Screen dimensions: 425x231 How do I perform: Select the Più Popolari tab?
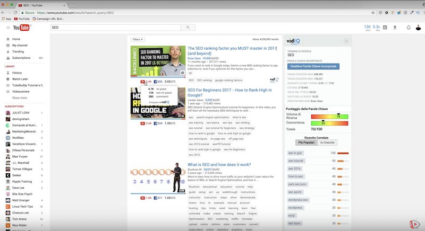point(307,143)
